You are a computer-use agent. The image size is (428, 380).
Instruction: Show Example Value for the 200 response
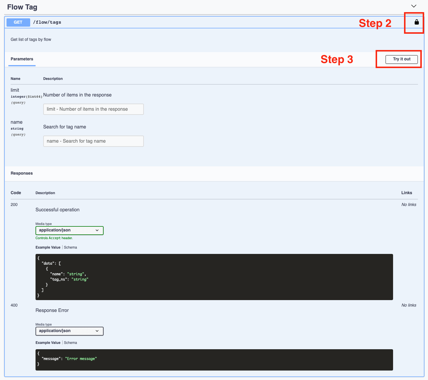tap(48, 247)
